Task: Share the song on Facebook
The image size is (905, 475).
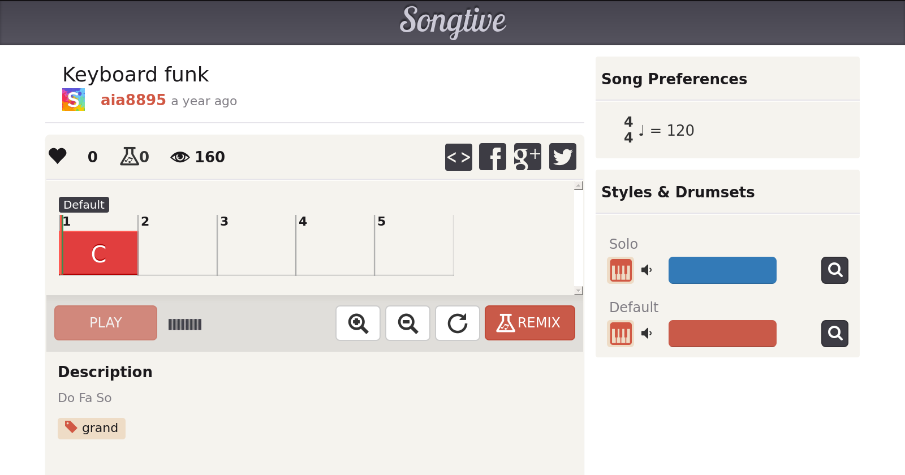Action: 493,157
